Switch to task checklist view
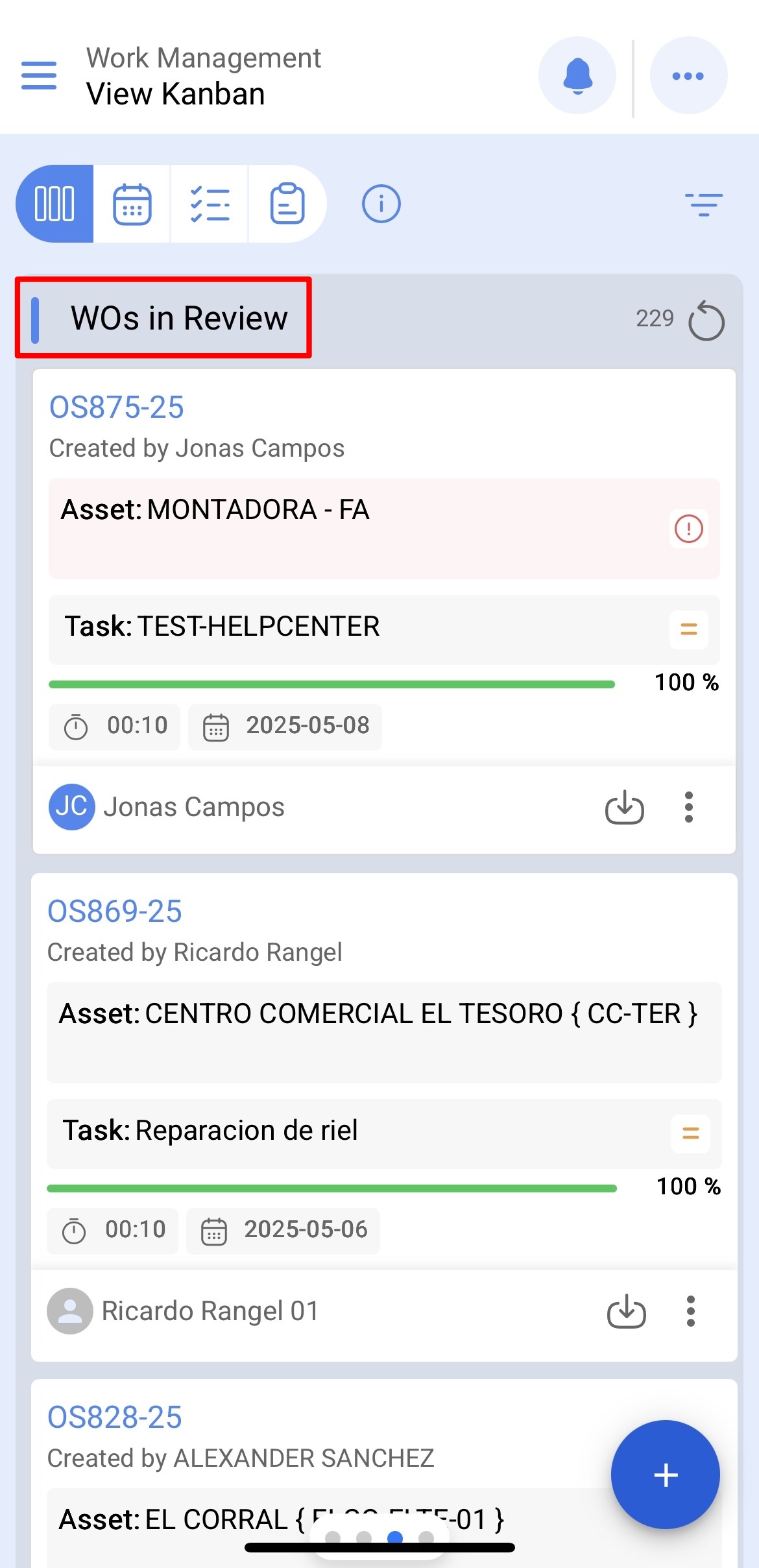759x1568 pixels. coord(210,204)
